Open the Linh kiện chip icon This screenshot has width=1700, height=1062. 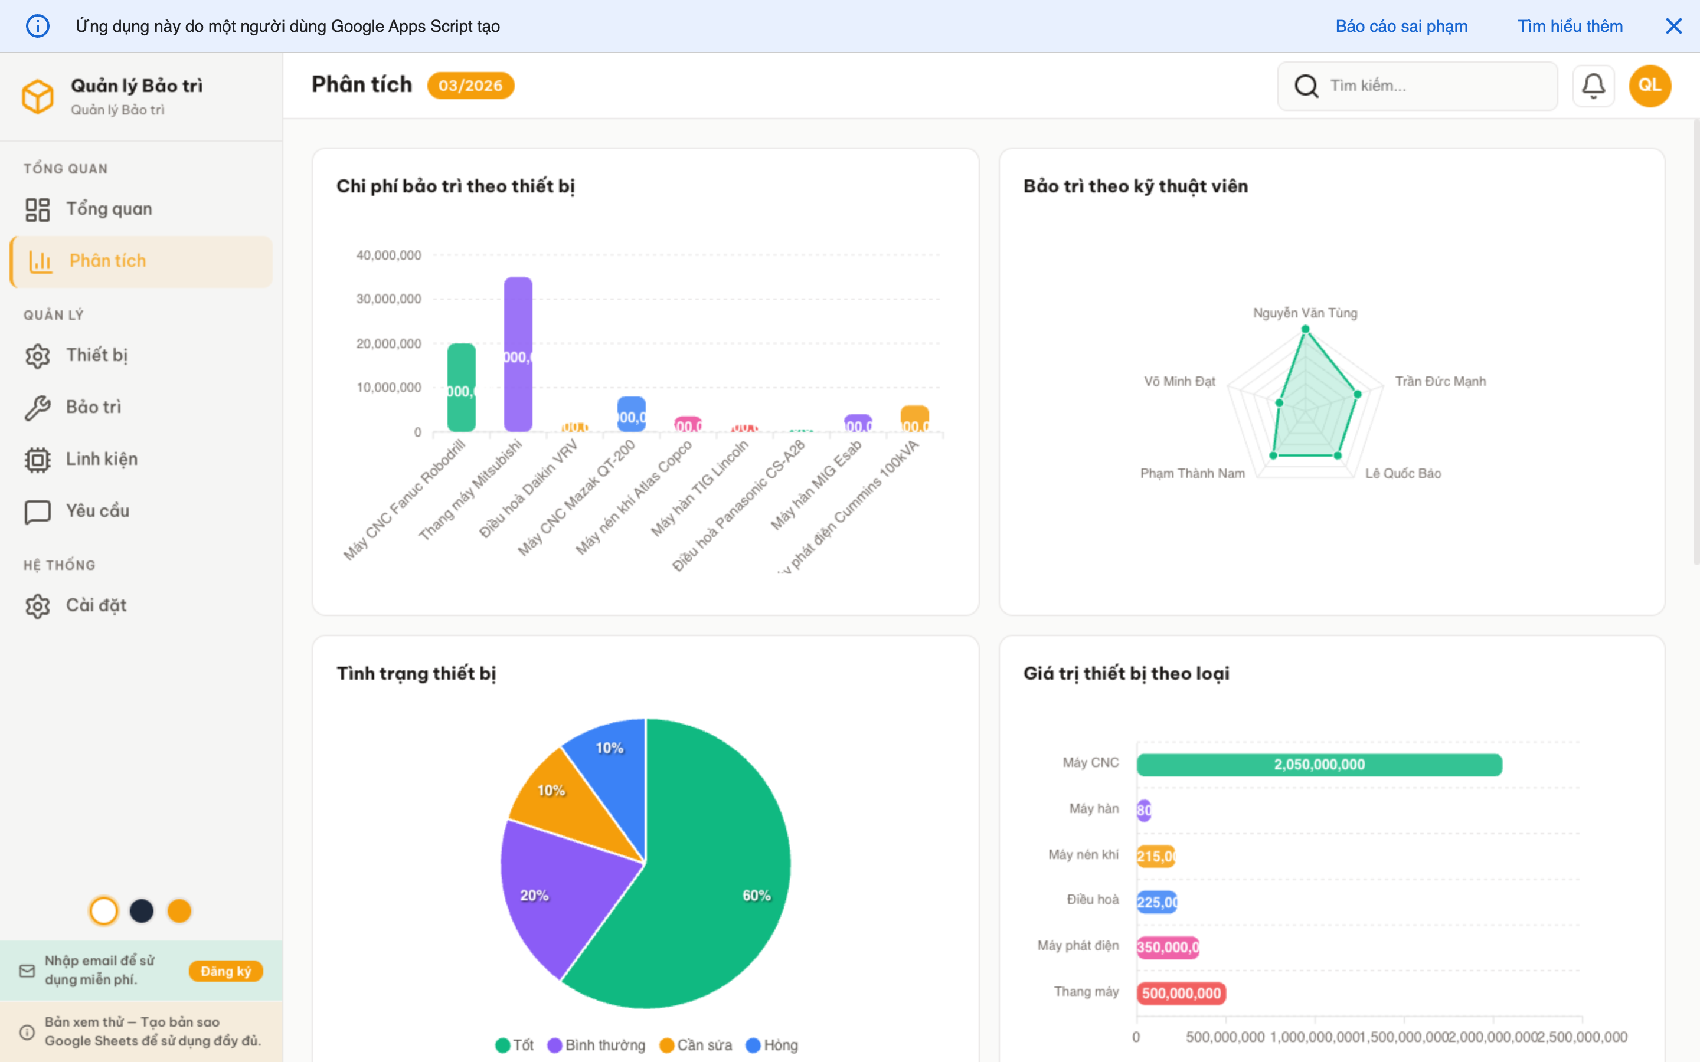[38, 460]
